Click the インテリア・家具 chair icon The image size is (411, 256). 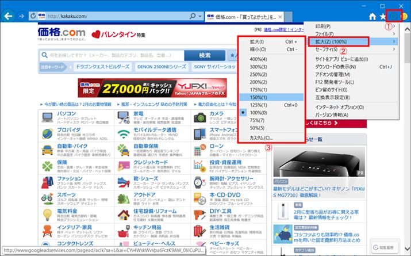click(48, 231)
